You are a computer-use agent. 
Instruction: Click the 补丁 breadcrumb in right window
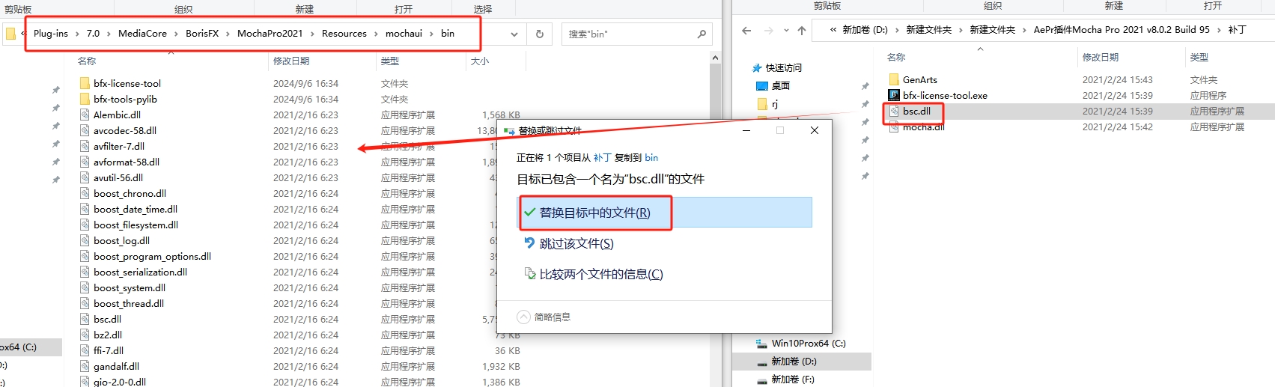coord(1237,30)
